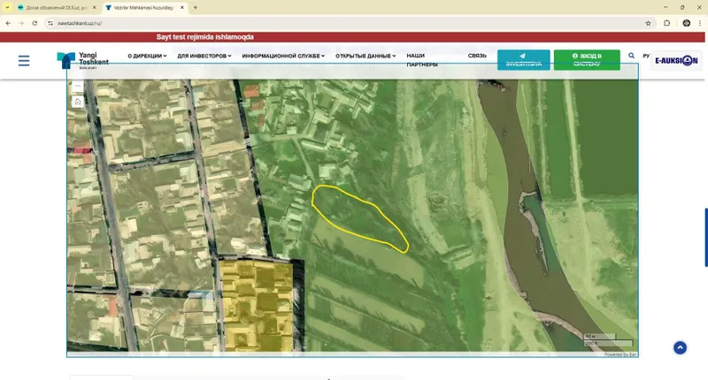The width and height of the screenshot is (708, 380).
Task: Reload the page
Action: [x=35, y=23]
